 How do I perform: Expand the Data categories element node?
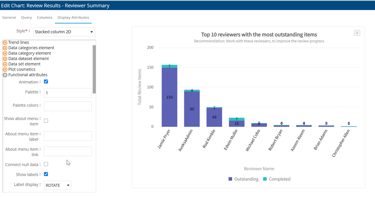pyautogui.click(x=5, y=48)
